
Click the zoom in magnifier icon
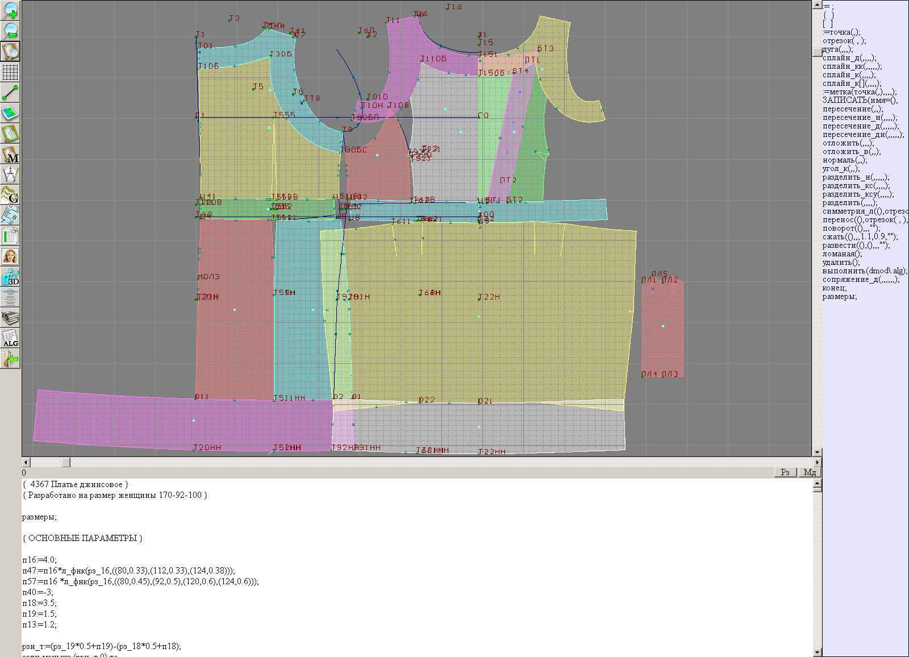[x=10, y=10]
